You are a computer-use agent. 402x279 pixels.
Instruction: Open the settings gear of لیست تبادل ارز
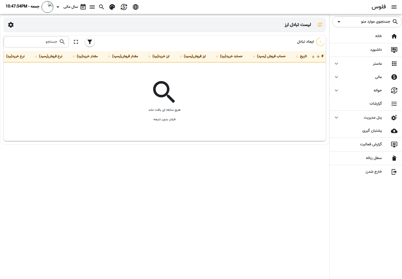tap(11, 25)
